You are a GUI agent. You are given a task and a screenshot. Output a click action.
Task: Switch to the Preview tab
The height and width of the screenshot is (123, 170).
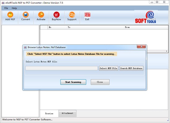click(x=49, y=113)
